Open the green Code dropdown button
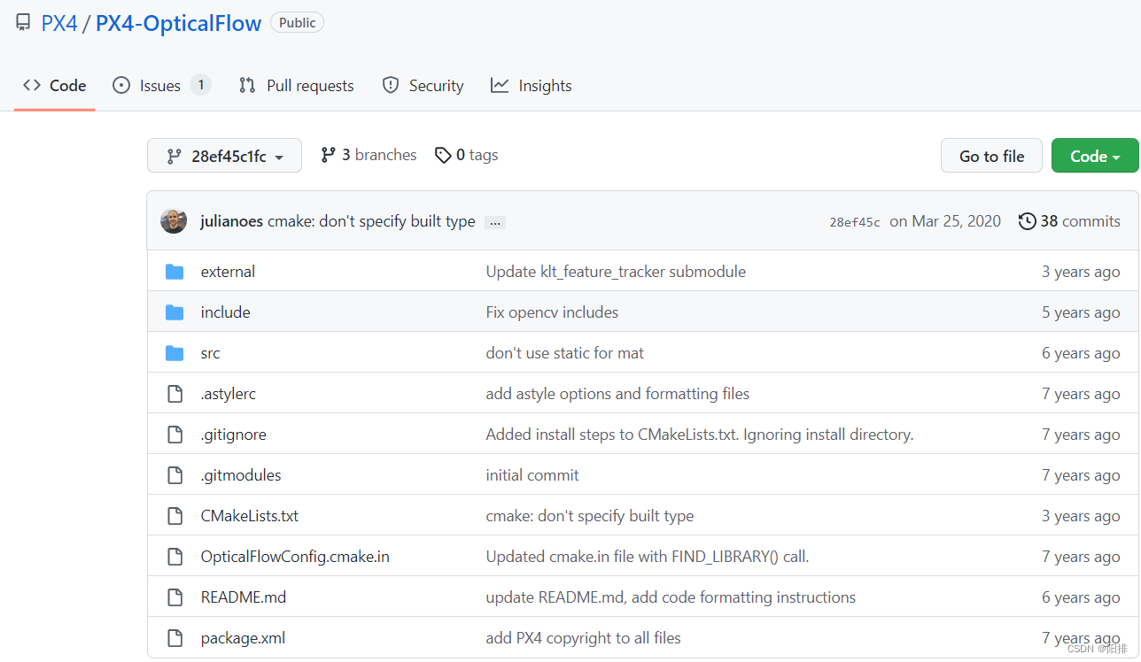The image size is (1141, 662). click(x=1095, y=156)
